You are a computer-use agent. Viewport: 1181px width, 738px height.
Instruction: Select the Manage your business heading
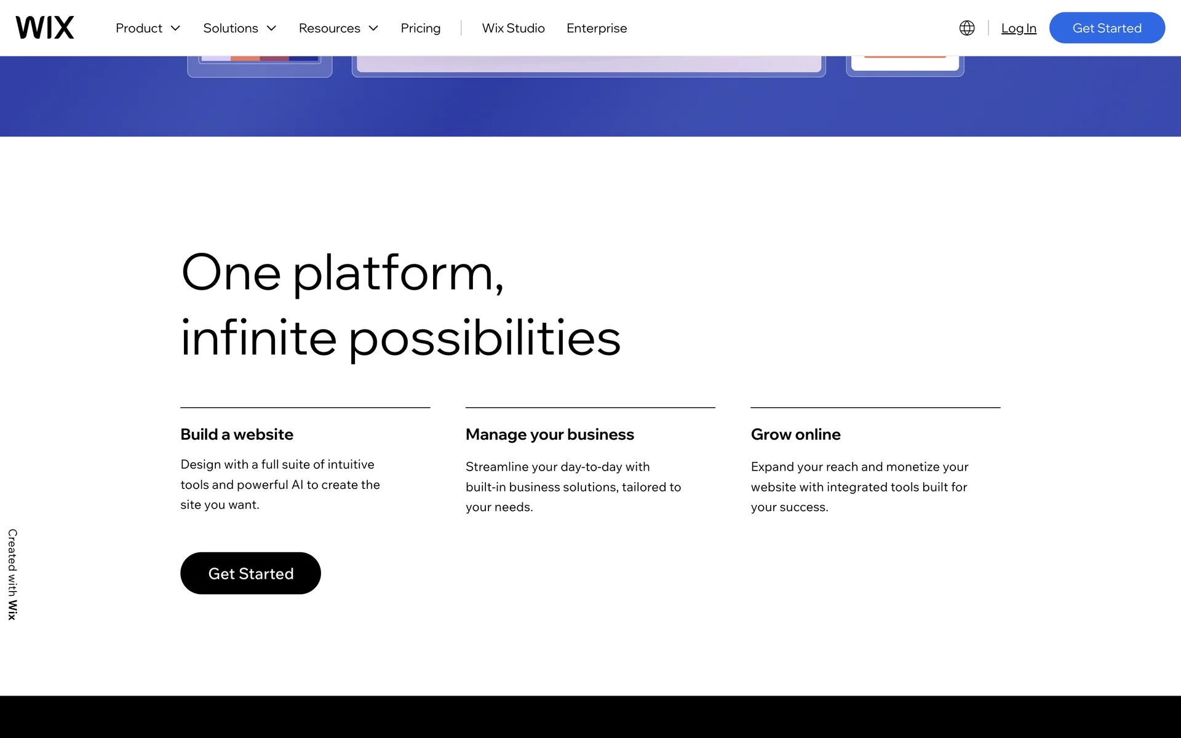click(549, 434)
